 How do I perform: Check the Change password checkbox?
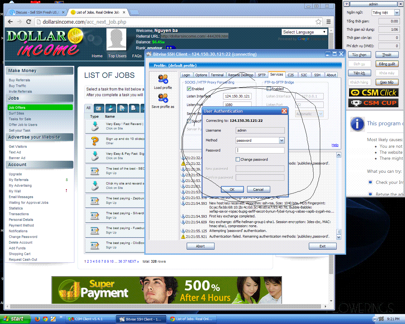(238, 159)
